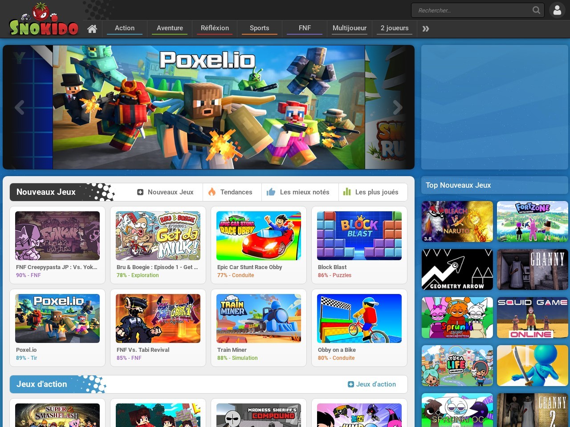
Task: Open the Multijoueur category
Action: pyautogui.click(x=350, y=28)
